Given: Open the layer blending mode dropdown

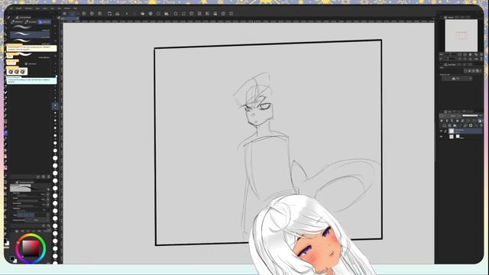Looking at the screenshot, I should click(x=453, y=115).
